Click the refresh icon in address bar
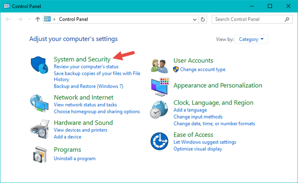Image resolution: width=298 pixels, height=183 pixels. [x=203, y=19]
